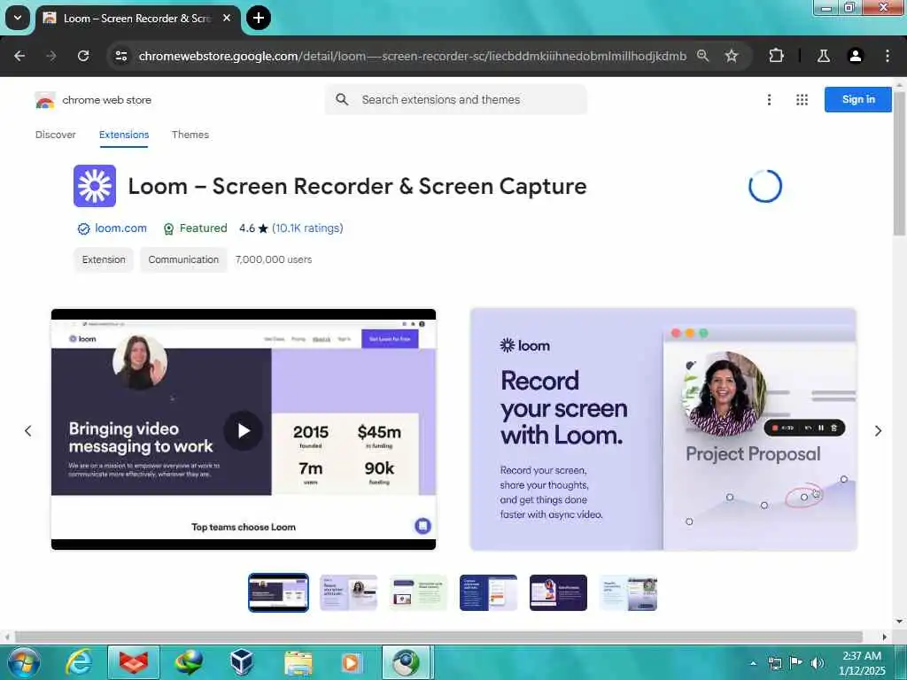This screenshot has width=907, height=680.
Task: Open the Windows Start button
Action: [x=23, y=662]
